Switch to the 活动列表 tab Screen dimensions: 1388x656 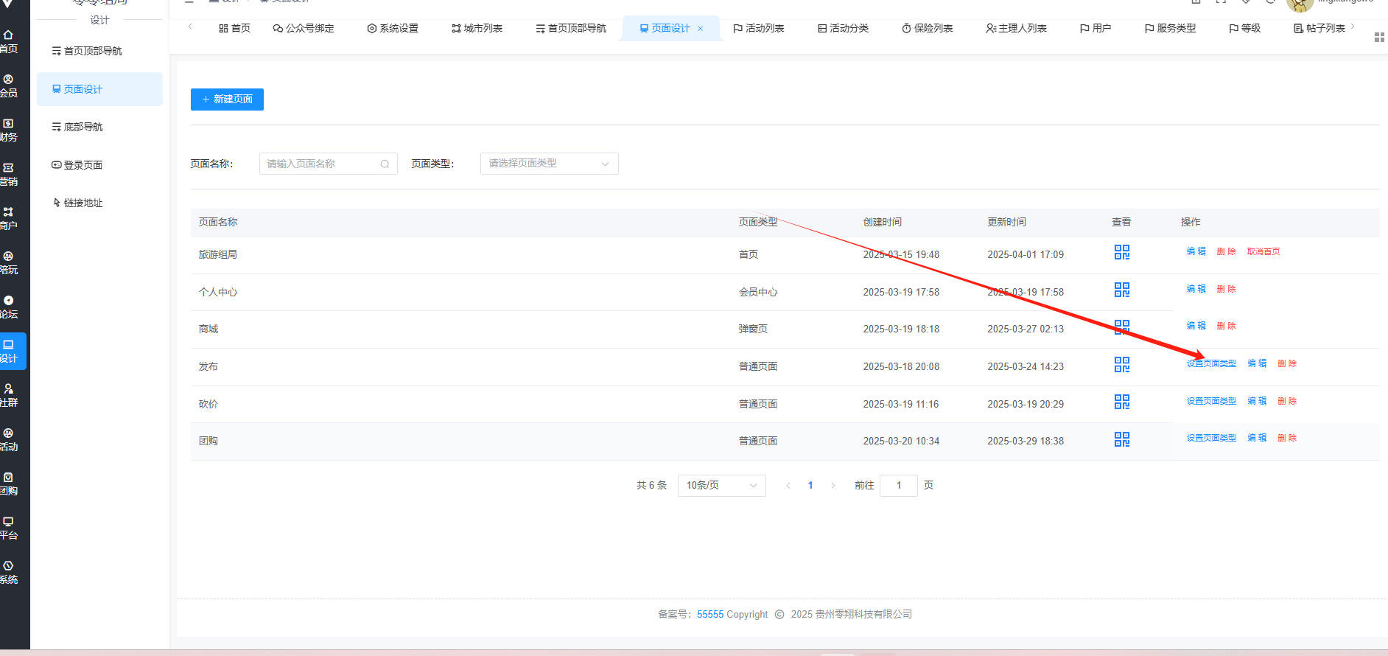(758, 29)
